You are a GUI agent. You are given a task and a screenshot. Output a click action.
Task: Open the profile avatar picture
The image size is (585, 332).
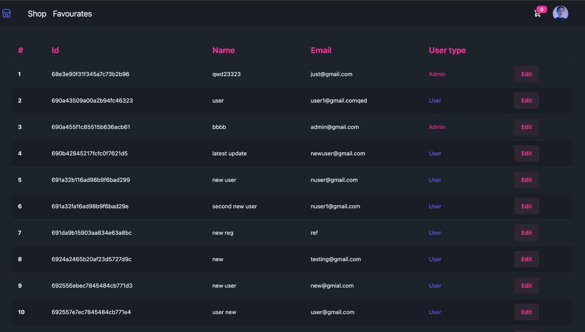[560, 13]
